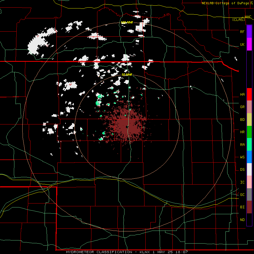Click the RA legend label
This screenshot has height=254, width=254.
coord(242,145)
